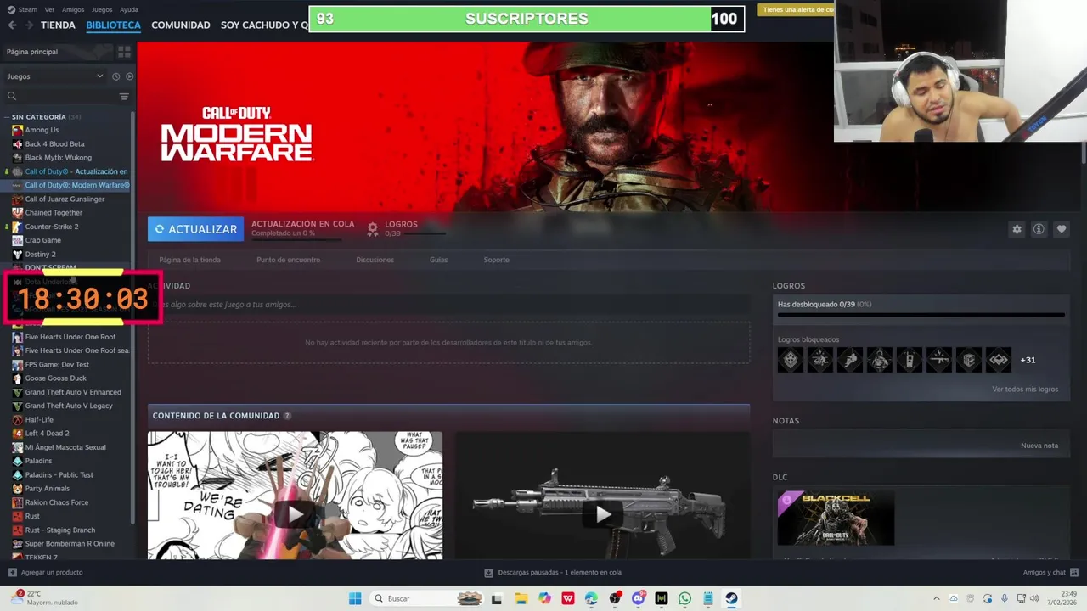
Task: Click the update progress bar
Action: (296, 239)
